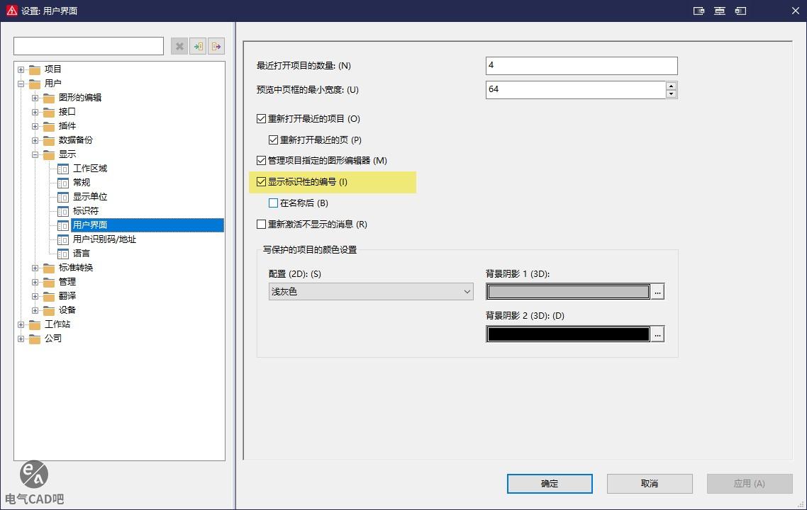Toggle 重新激活不显示的消息 checkbox
Viewport: 807px width, 510px height.
click(x=261, y=225)
